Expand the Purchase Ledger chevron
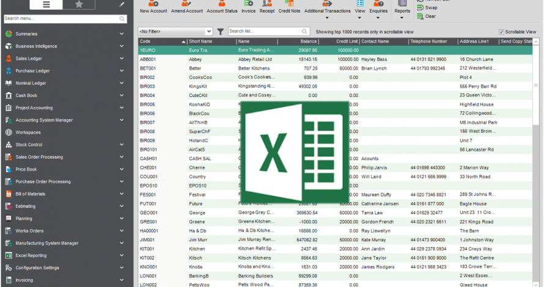This screenshot has width=544, height=287. click(122, 71)
